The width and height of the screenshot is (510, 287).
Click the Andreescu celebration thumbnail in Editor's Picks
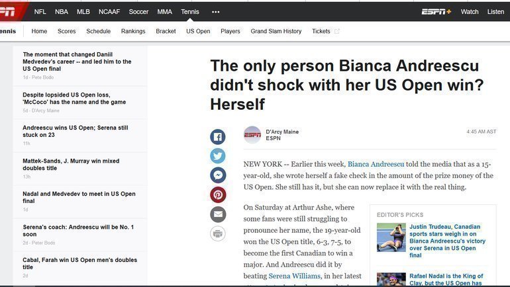pyautogui.click(x=391, y=237)
